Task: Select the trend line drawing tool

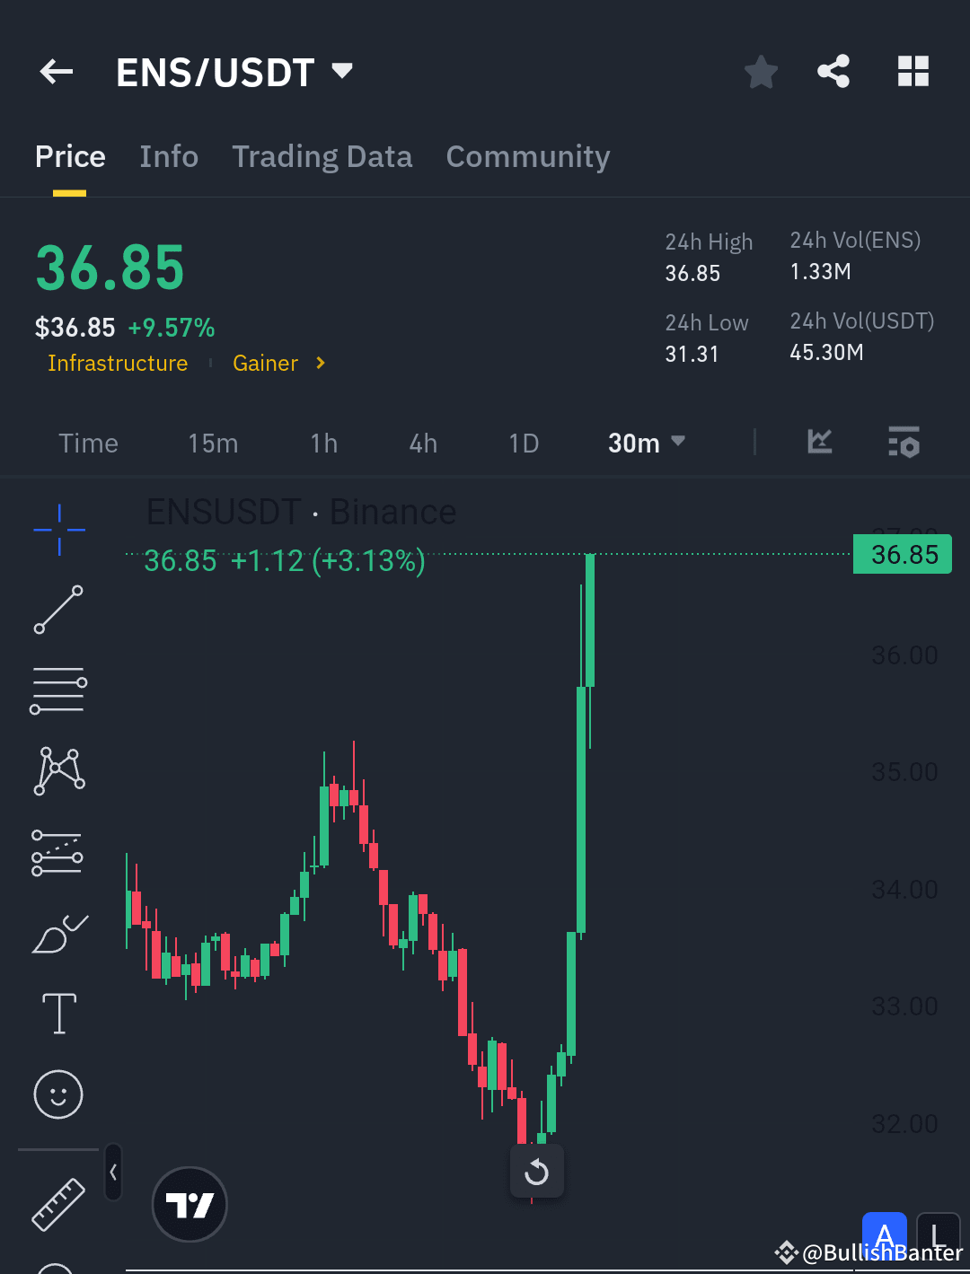Action: (57, 611)
